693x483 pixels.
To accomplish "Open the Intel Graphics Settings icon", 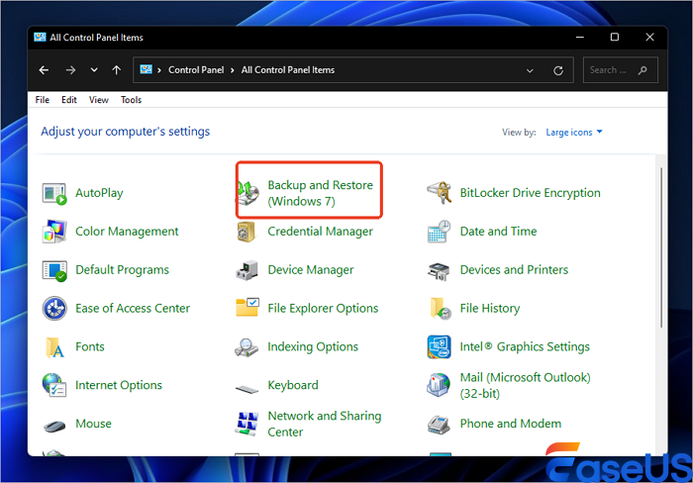I will (x=440, y=347).
